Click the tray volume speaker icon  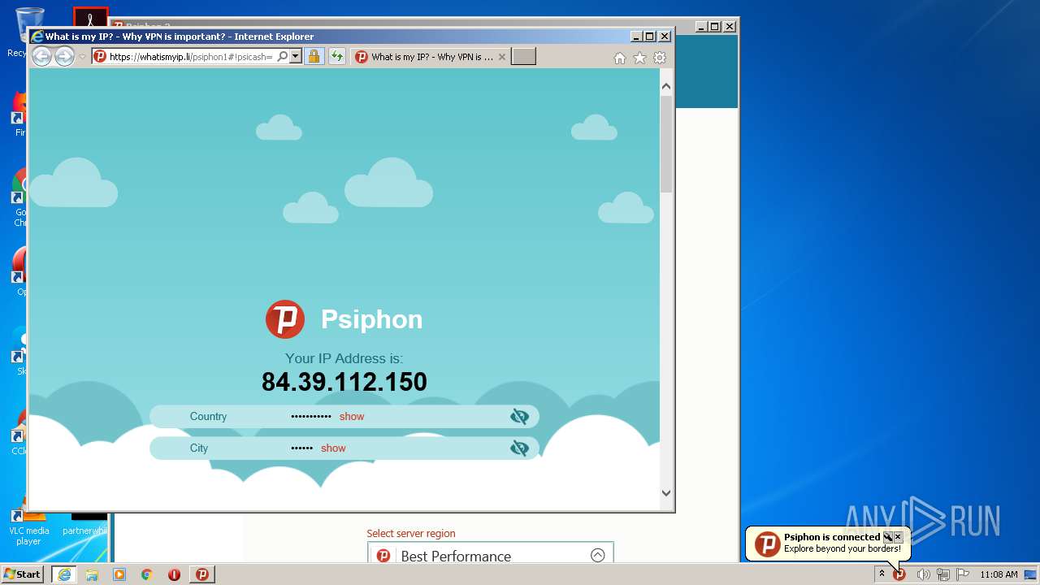(924, 574)
